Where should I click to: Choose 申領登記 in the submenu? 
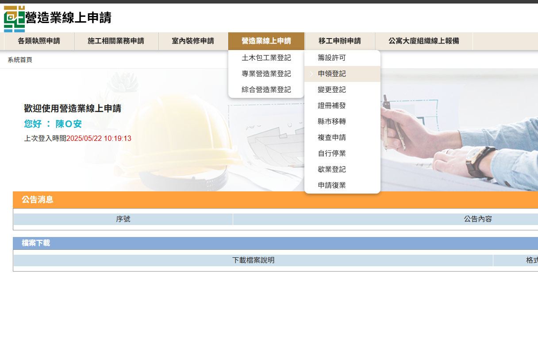click(x=332, y=74)
